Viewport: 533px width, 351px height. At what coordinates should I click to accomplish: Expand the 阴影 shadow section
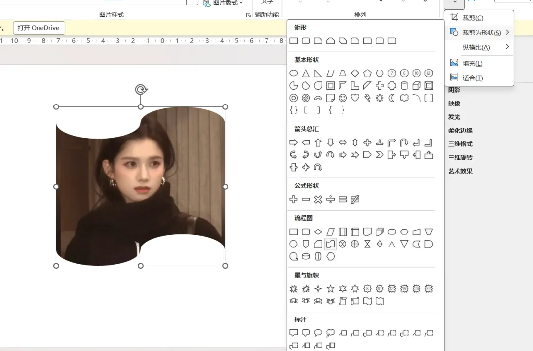tap(454, 90)
